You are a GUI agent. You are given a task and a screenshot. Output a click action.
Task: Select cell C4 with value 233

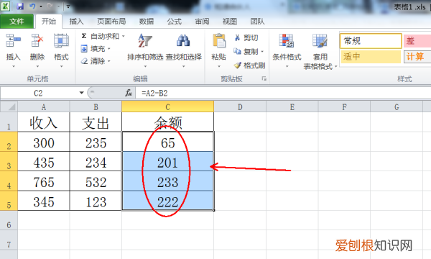click(167, 181)
